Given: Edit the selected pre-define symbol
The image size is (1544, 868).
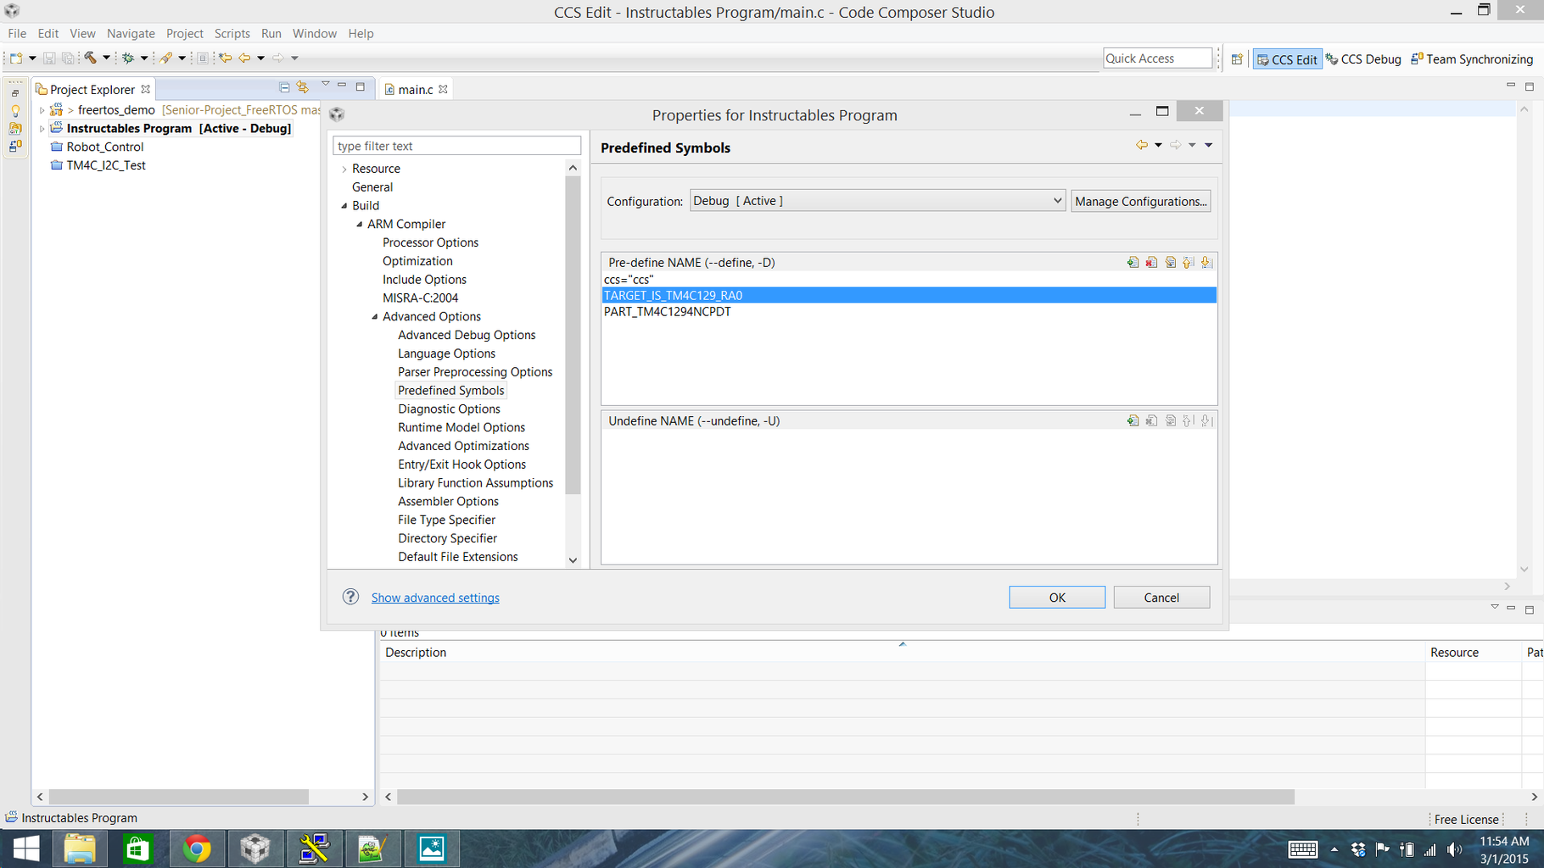Looking at the screenshot, I should tap(1170, 262).
